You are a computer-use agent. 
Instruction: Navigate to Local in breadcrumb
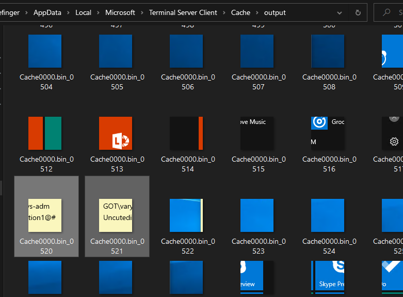[83, 12]
